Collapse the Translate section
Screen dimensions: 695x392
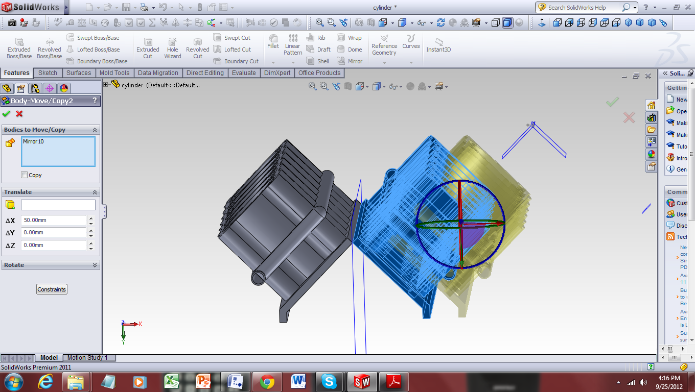point(95,192)
